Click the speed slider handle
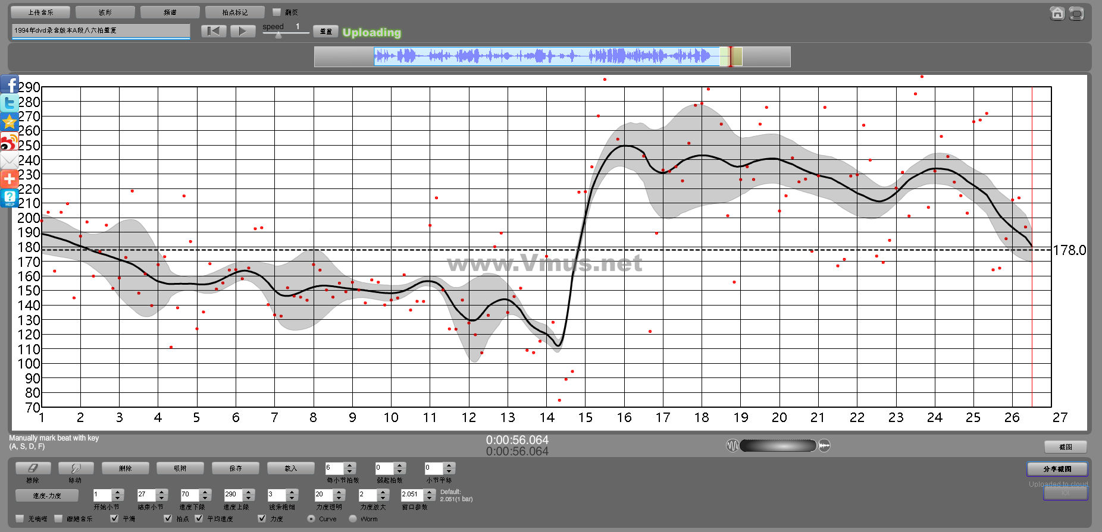 pyautogui.click(x=278, y=35)
